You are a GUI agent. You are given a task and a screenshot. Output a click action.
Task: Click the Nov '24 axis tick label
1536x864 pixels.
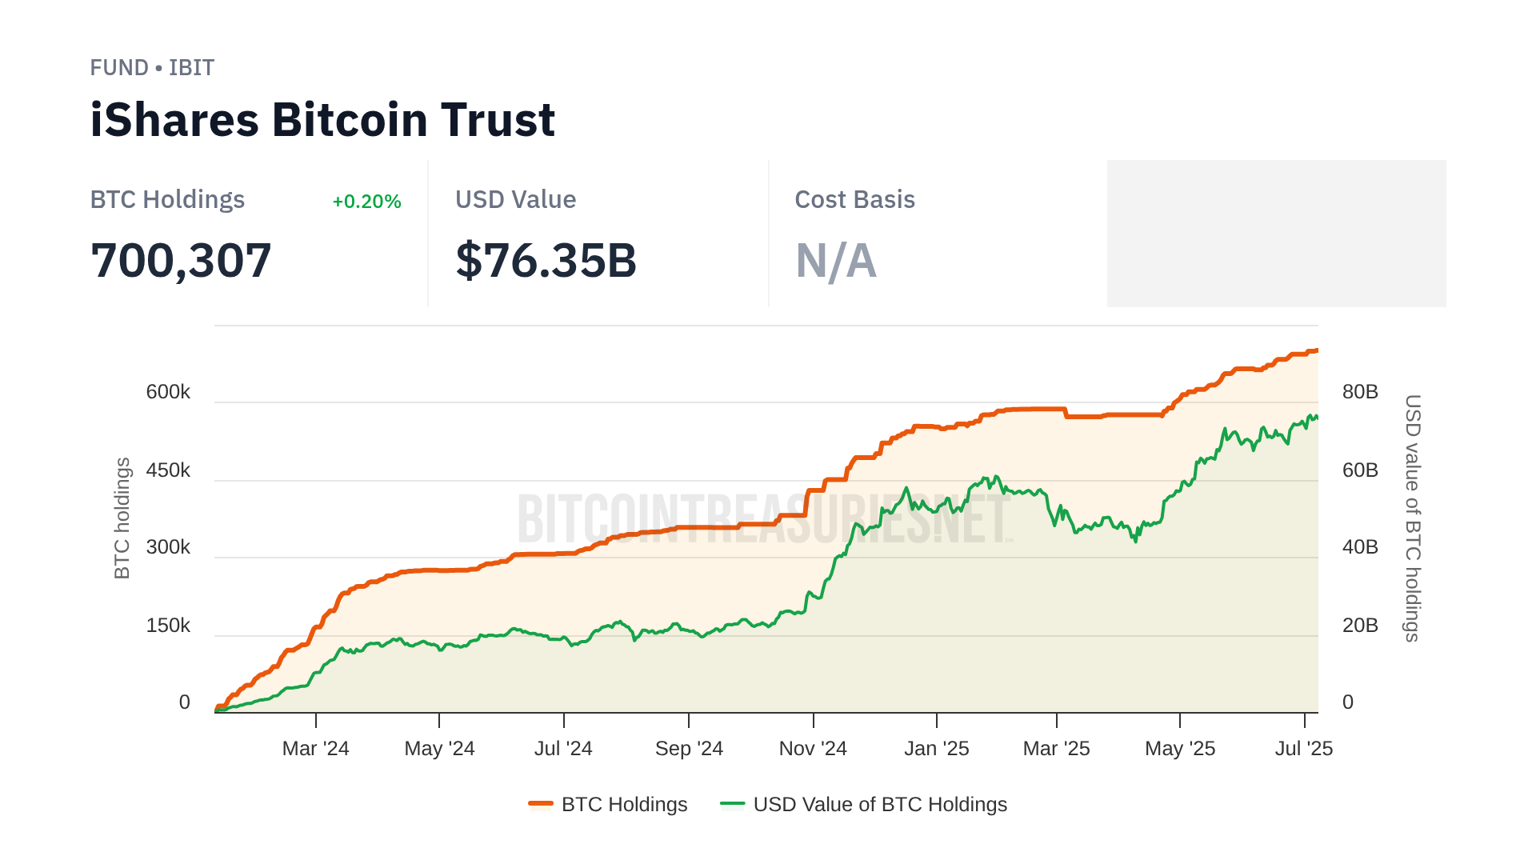(x=813, y=749)
